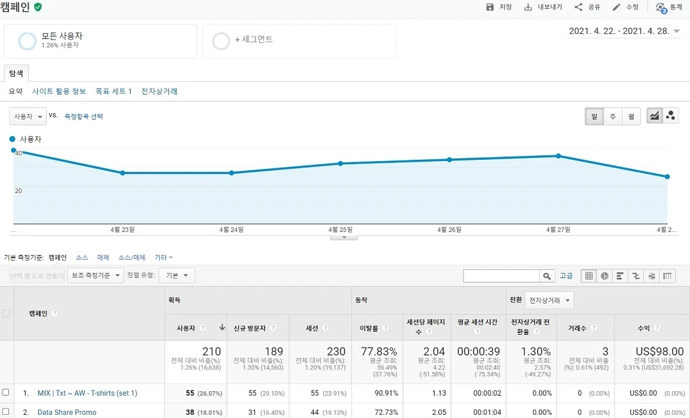Click 측정항목 선택 link
Screen dimensions: 690x418
pyautogui.click(x=84, y=116)
